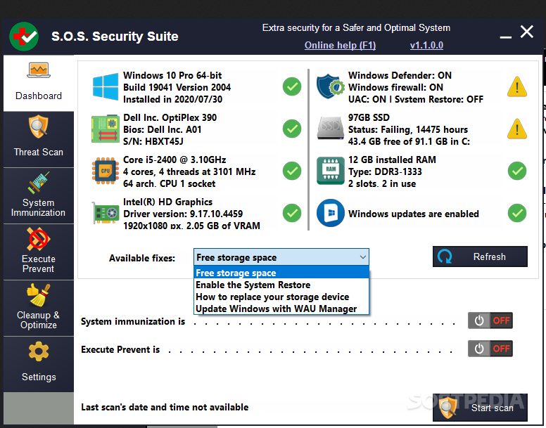Click 'Status: Failing, 14475 hours' text
Viewport: 546px width, 428px height.
coord(408,130)
